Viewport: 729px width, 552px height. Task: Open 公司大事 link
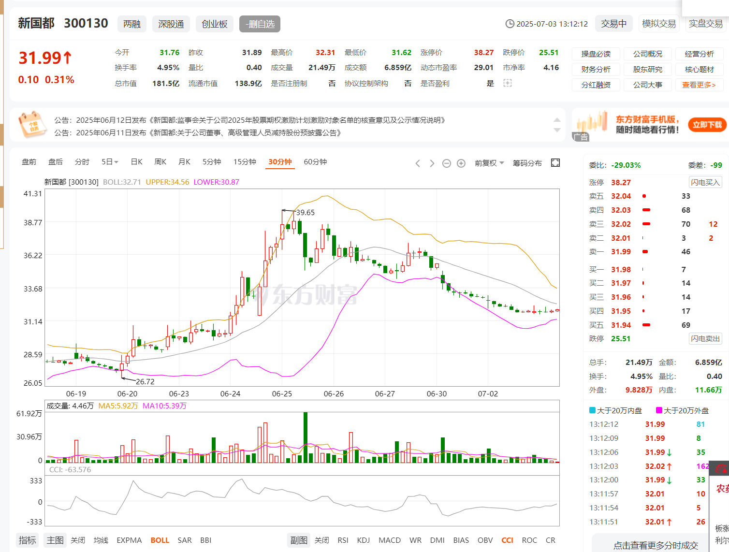(x=648, y=85)
